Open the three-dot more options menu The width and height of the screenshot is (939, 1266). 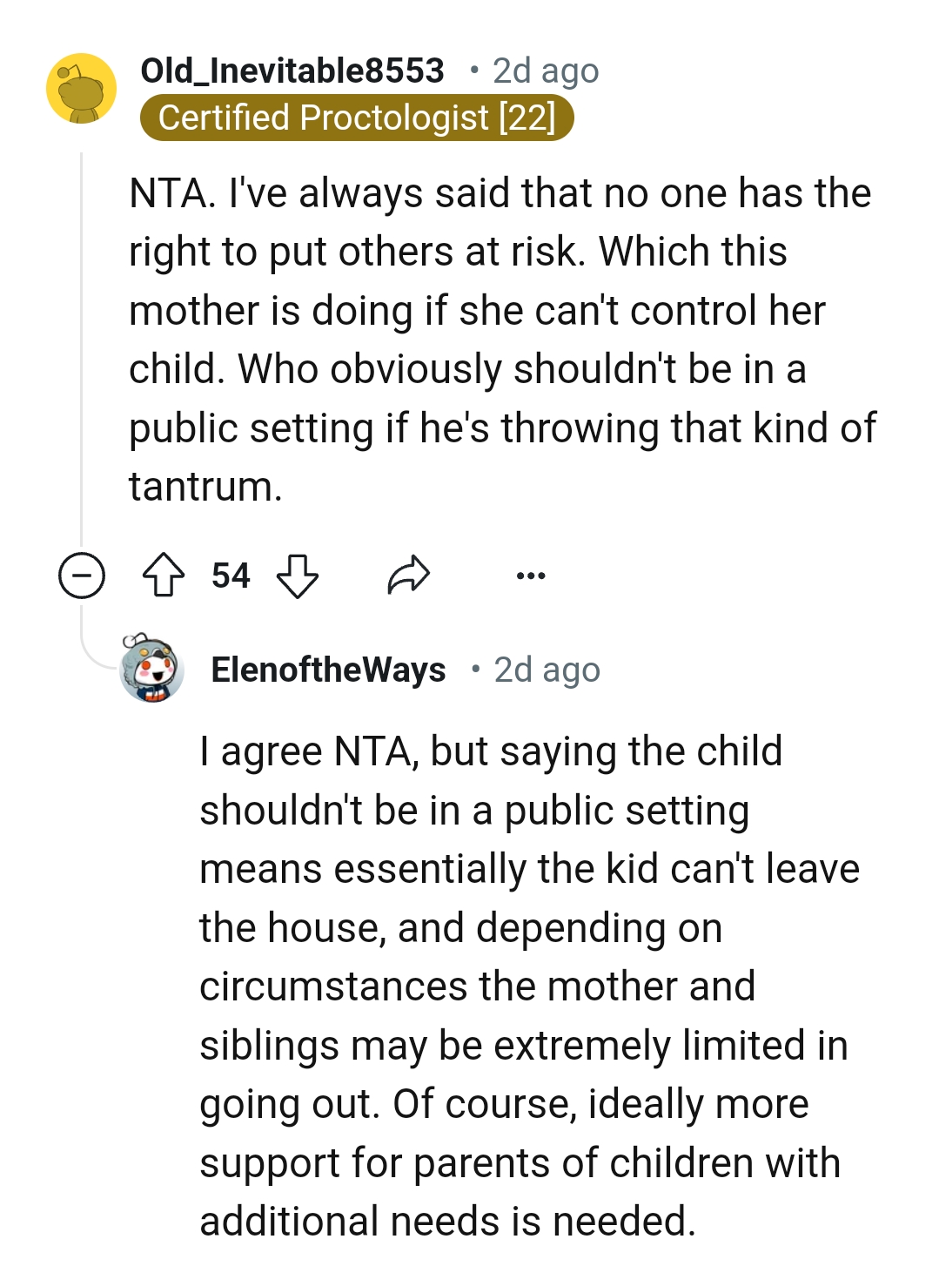[530, 576]
